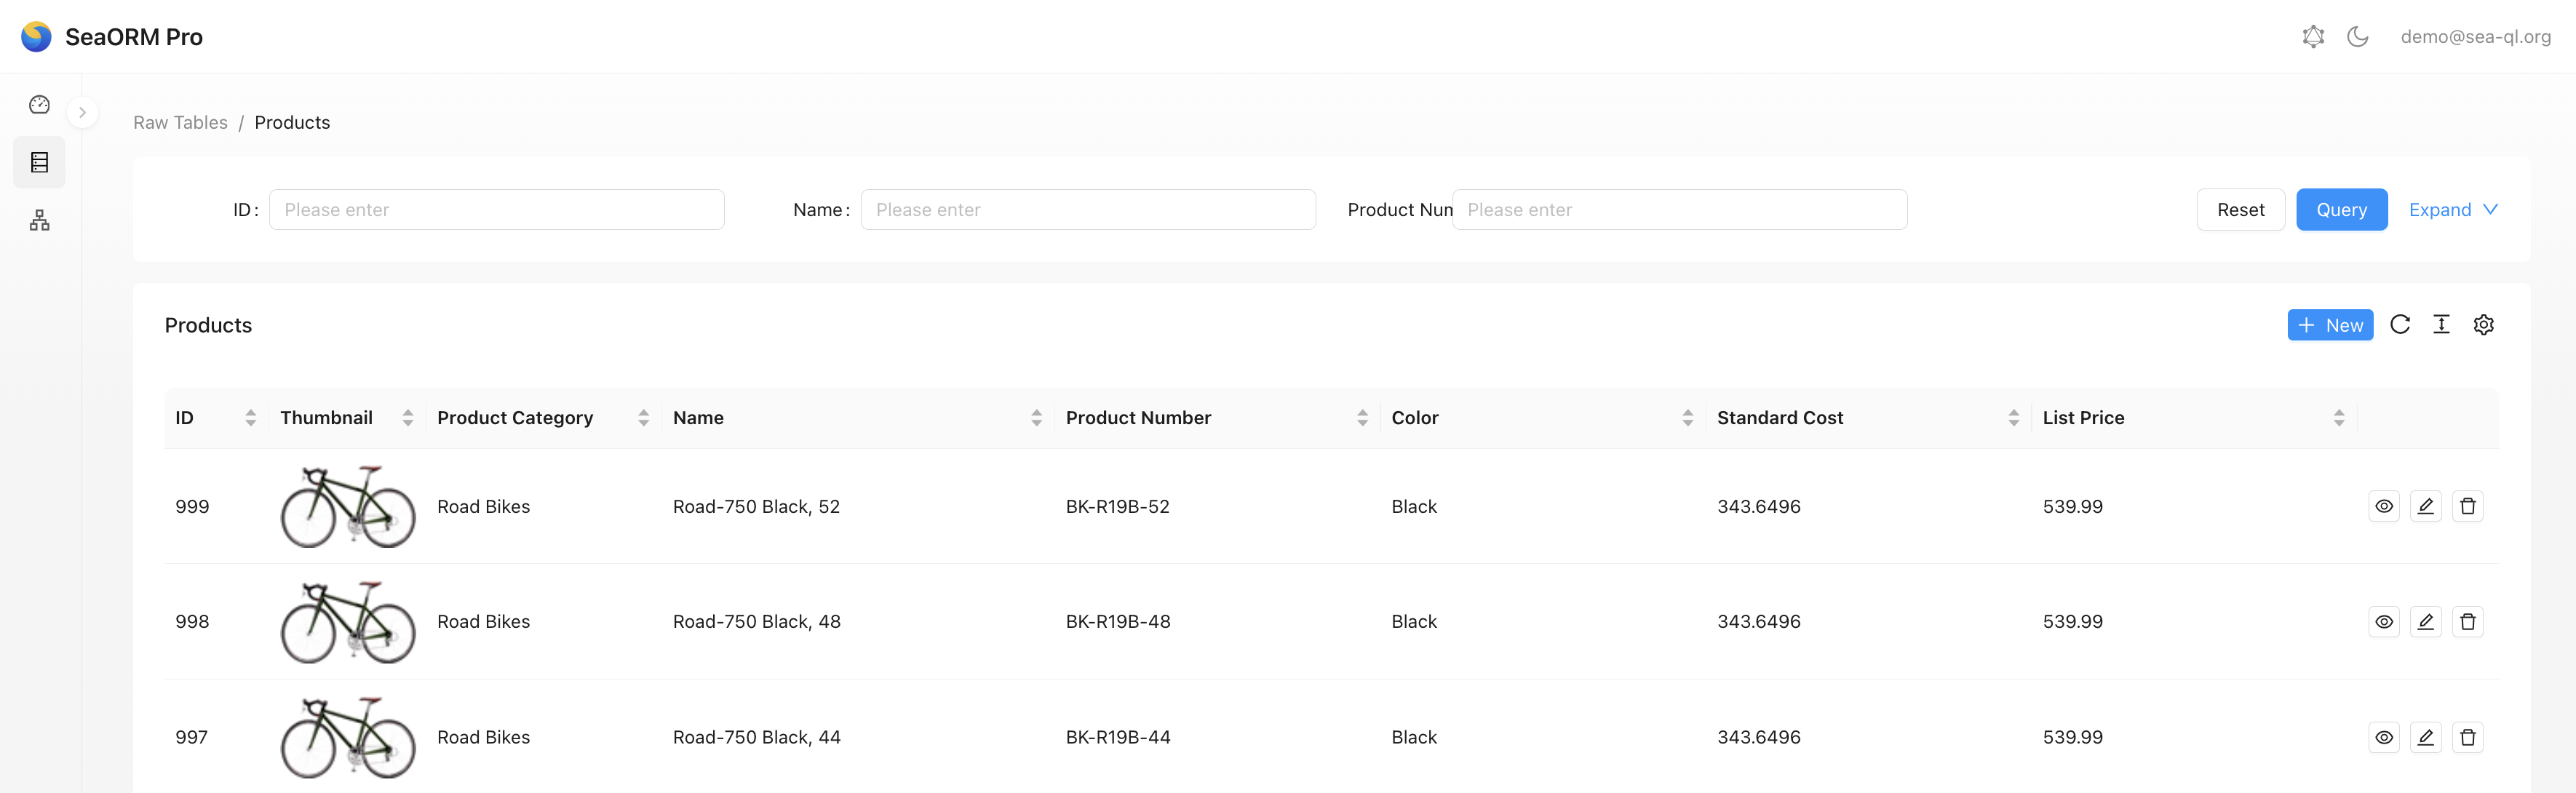The image size is (2576, 793).
Task: Open table column settings gear
Action: tap(2483, 325)
